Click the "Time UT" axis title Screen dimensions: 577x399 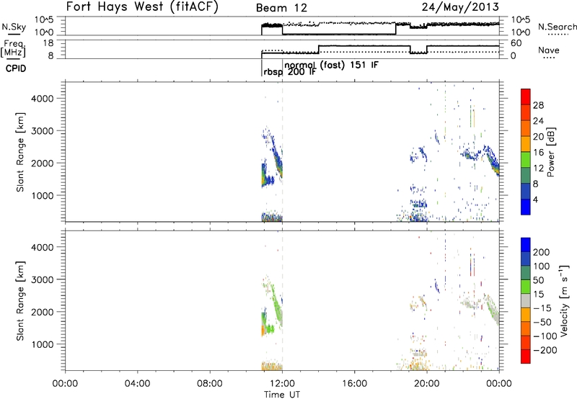(x=282, y=395)
